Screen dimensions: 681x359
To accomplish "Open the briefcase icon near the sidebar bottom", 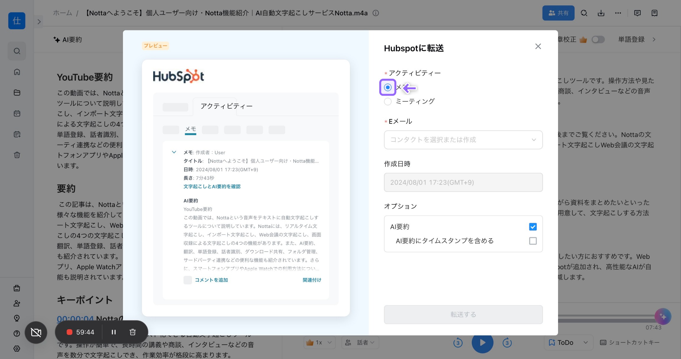I will coord(17,288).
